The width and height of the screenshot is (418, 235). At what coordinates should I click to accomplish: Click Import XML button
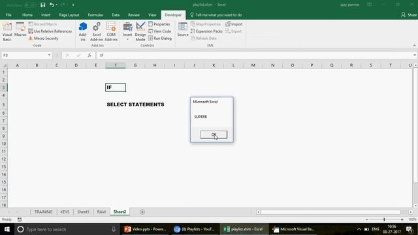[234, 24]
